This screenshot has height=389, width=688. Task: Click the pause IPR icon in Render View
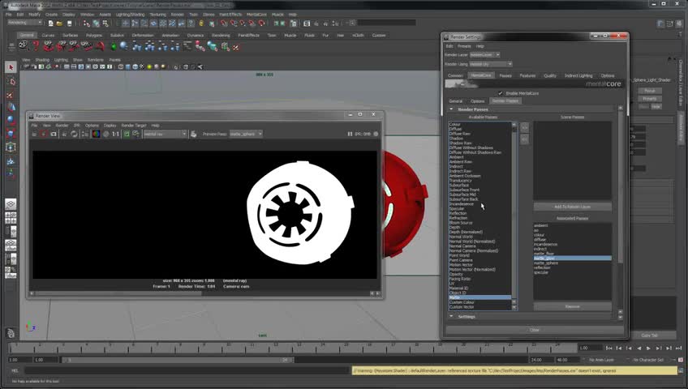[350, 134]
